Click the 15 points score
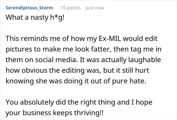 click(70, 8)
